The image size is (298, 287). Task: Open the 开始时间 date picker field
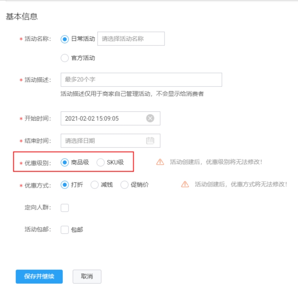click(x=103, y=118)
